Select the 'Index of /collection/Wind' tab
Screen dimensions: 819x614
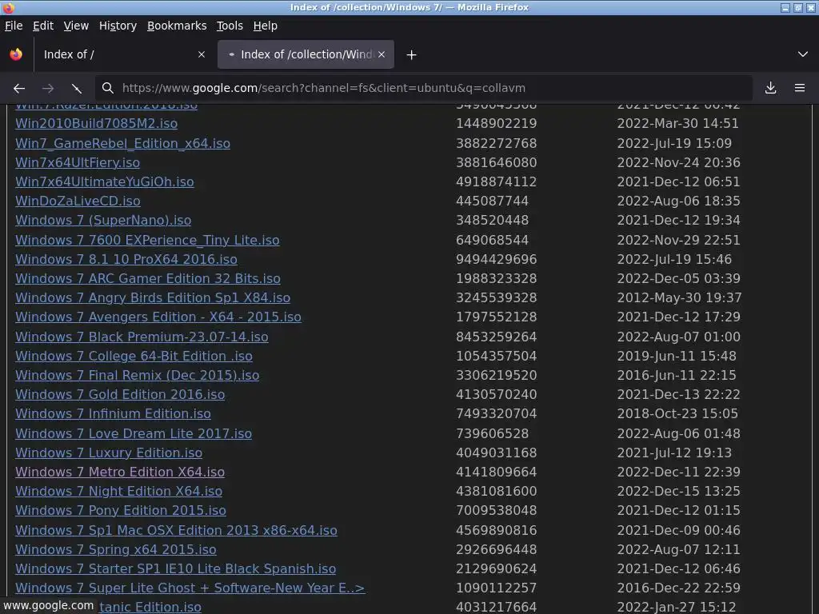click(x=306, y=54)
